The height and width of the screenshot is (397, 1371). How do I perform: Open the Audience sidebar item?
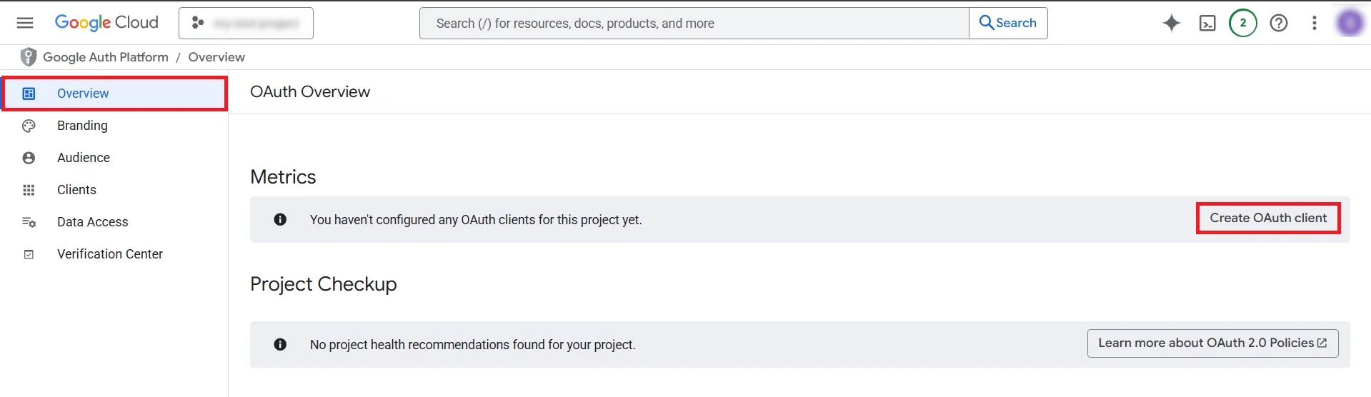click(114, 158)
